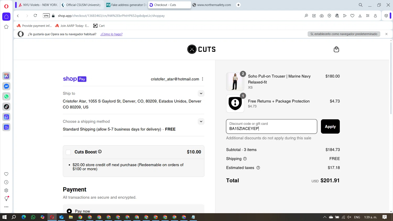Search tabs with magnifier icon

(361, 5)
